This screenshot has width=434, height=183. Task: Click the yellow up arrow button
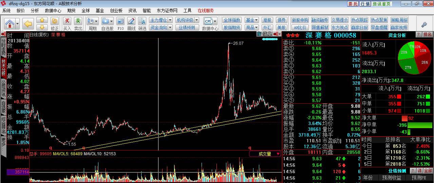click(42, 20)
